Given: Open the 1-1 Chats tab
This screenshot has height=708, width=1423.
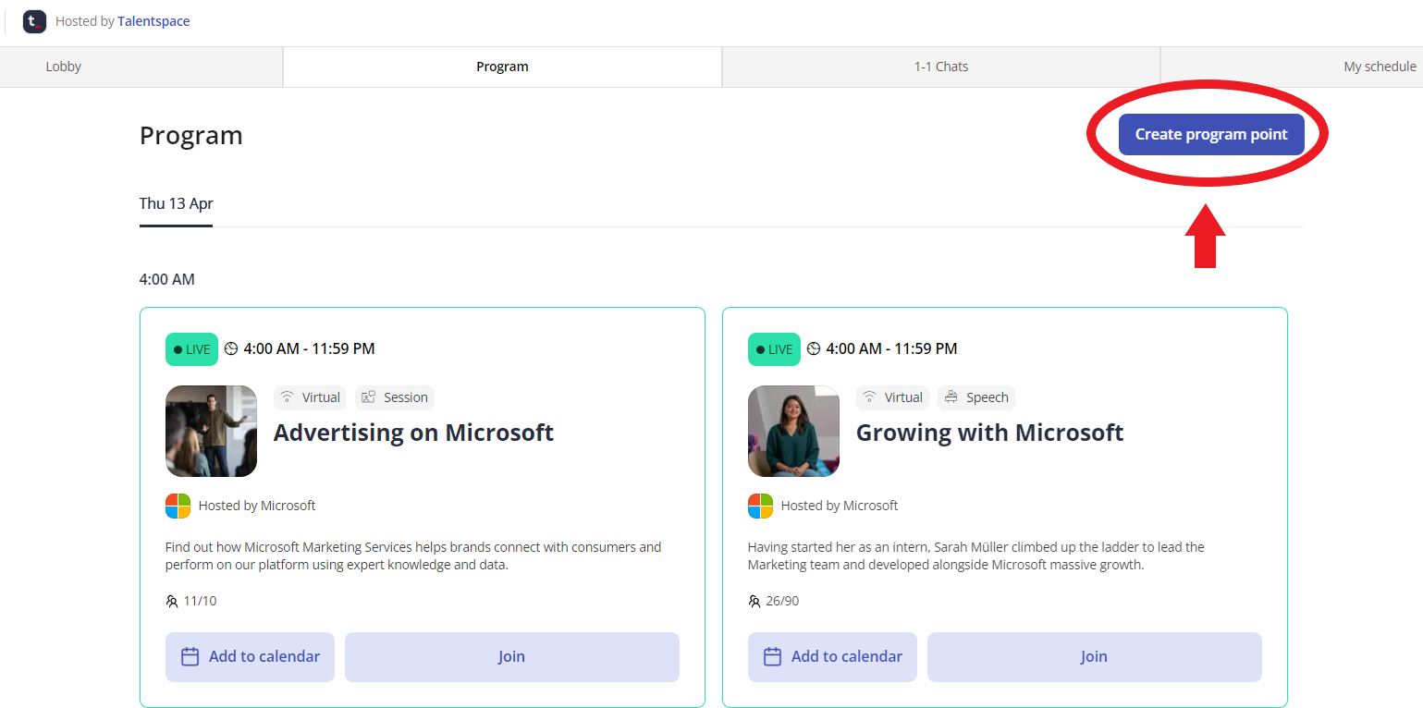Looking at the screenshot, I should (x=940, y=67).
